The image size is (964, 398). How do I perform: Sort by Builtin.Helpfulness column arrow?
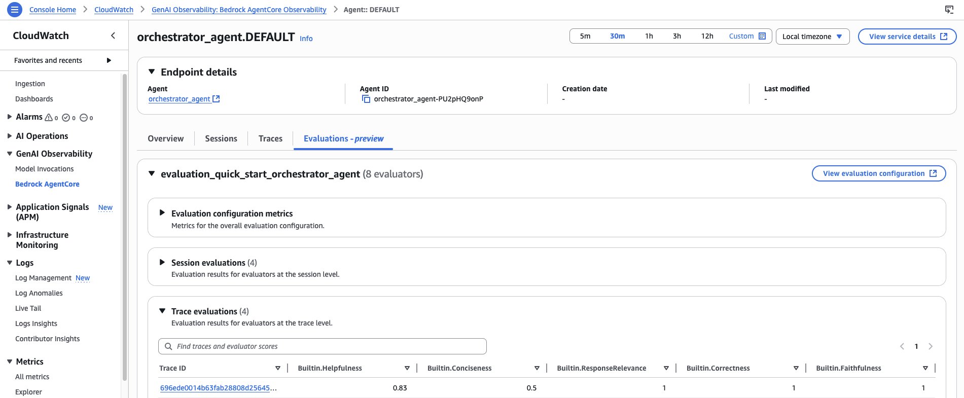(407, 368)
